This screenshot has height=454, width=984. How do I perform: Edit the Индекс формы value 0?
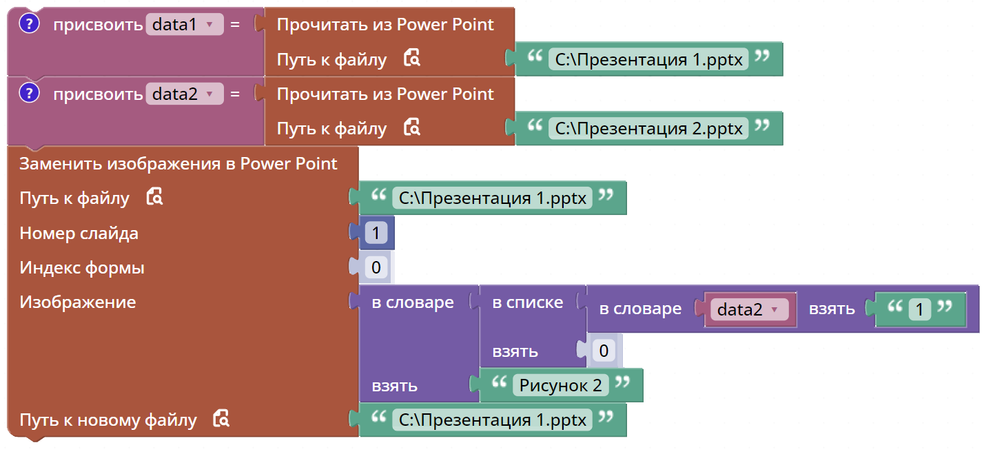pyautogui.click(x=375, y=267)
